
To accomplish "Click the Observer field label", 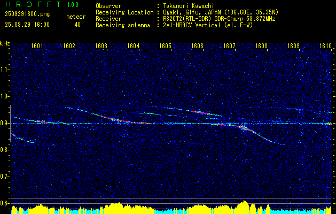I will (x=108, y=6).
